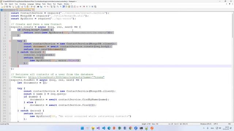
Task: Collapse the return next fold at line 37
Action: pyautogui.click(x=10, y=114)
